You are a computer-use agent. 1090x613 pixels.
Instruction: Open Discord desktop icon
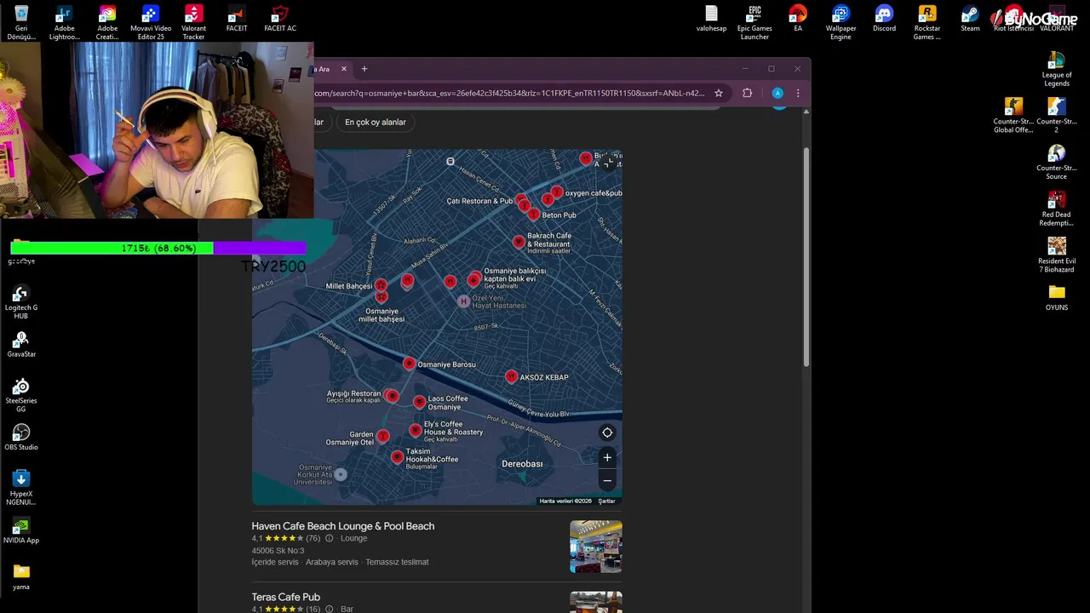pyautogui.click(x=884, y=19)
